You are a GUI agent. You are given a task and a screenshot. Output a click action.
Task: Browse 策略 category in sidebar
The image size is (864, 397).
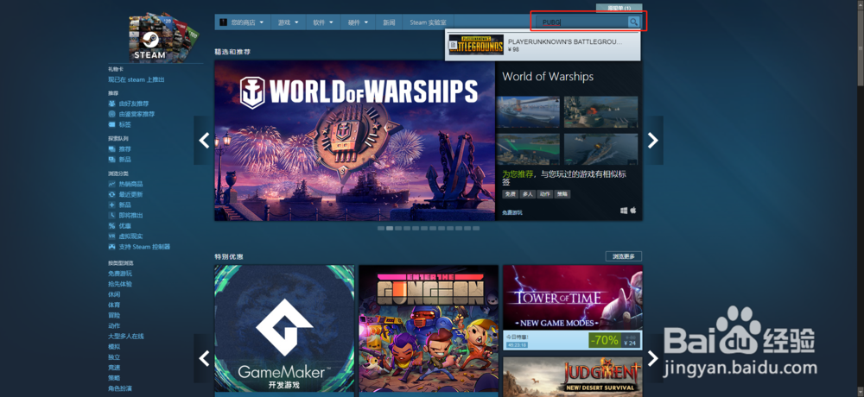click(x=114, y=378)
